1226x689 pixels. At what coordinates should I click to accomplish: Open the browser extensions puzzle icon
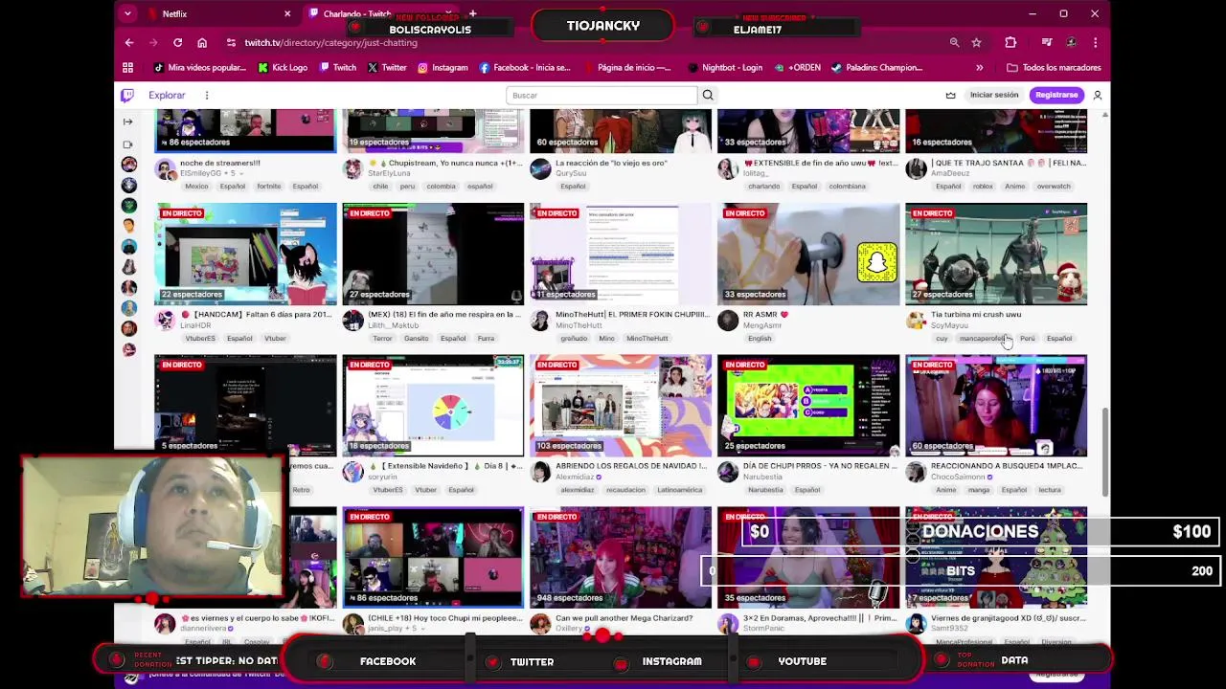[1010, 43]
